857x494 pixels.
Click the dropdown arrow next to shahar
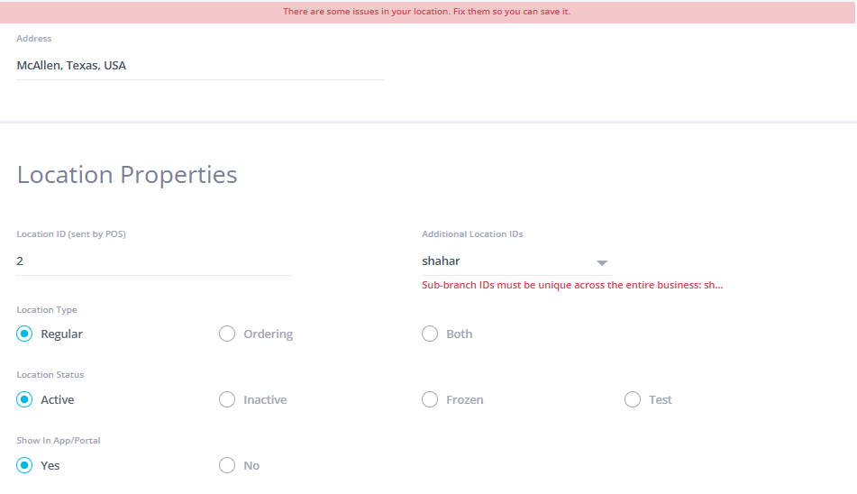tap(602, 262)
